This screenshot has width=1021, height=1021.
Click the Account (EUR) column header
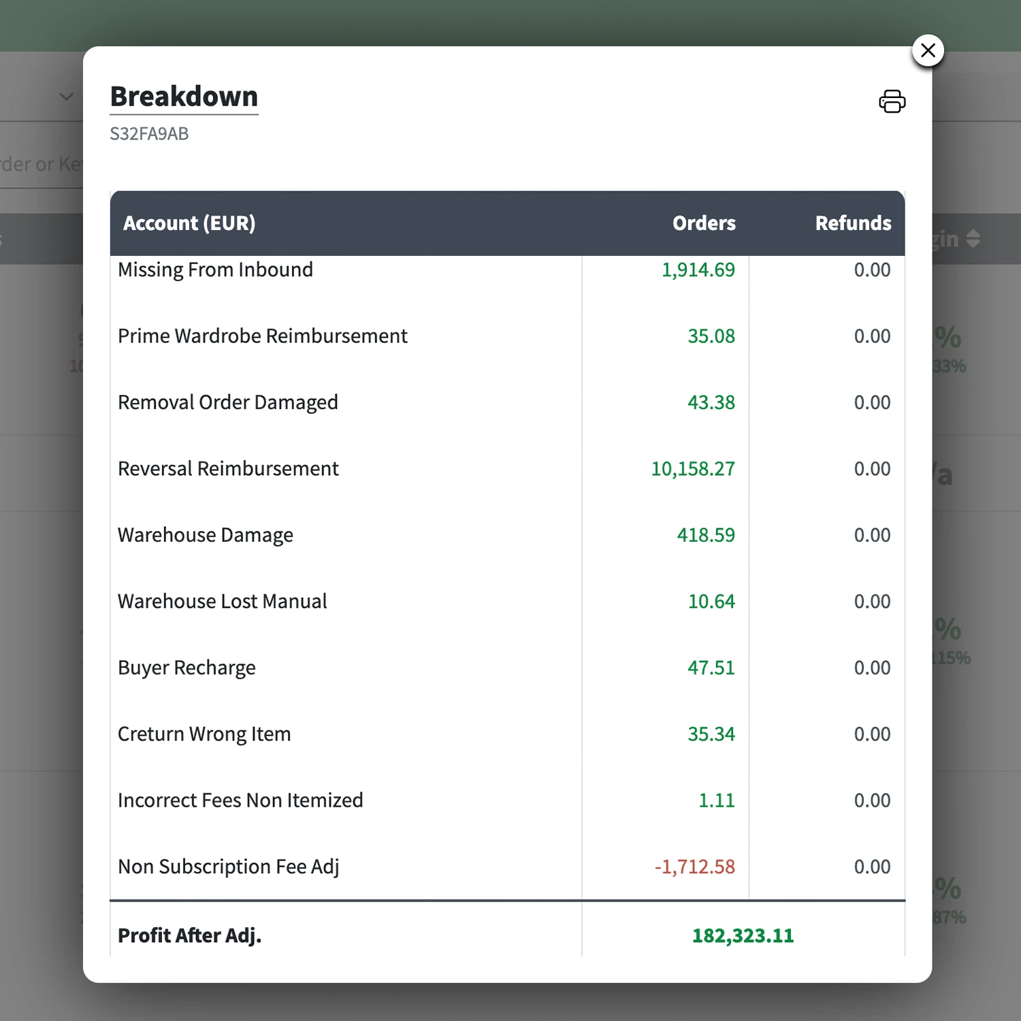point(189,223)
